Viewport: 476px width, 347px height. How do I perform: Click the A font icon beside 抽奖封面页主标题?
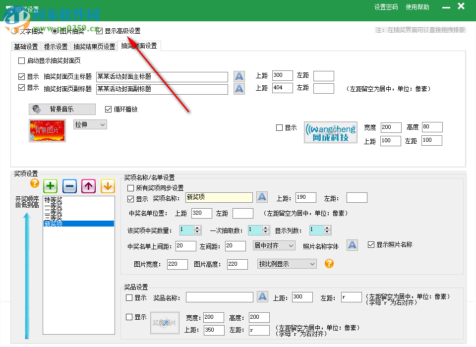tap(239, 76)
